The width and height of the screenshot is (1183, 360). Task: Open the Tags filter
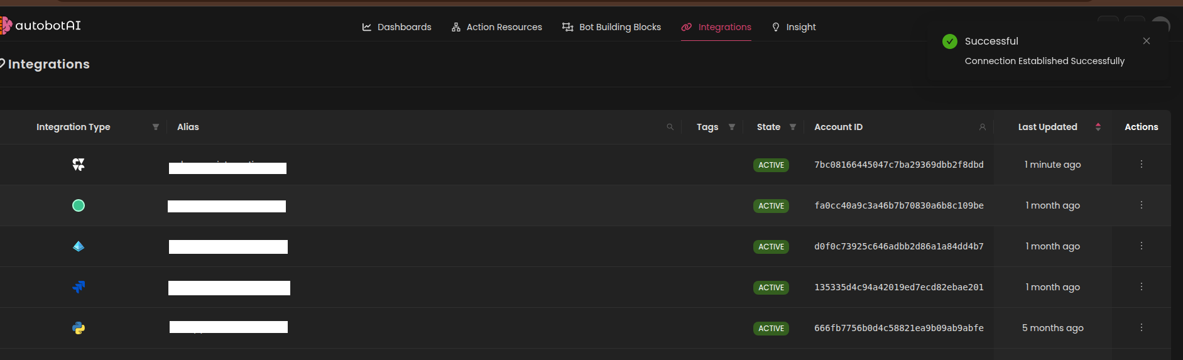point(731,127)
